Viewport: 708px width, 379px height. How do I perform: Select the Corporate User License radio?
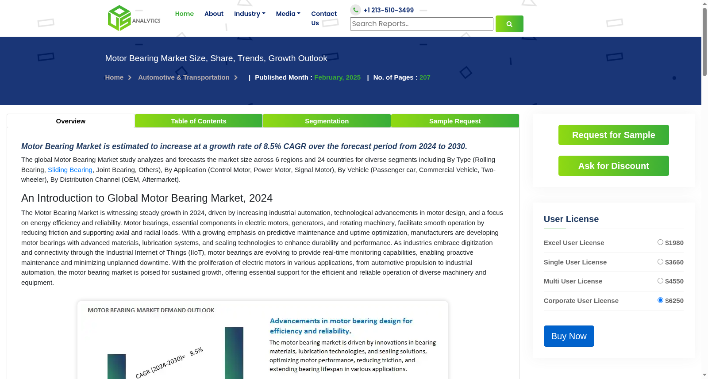(660, 300)
